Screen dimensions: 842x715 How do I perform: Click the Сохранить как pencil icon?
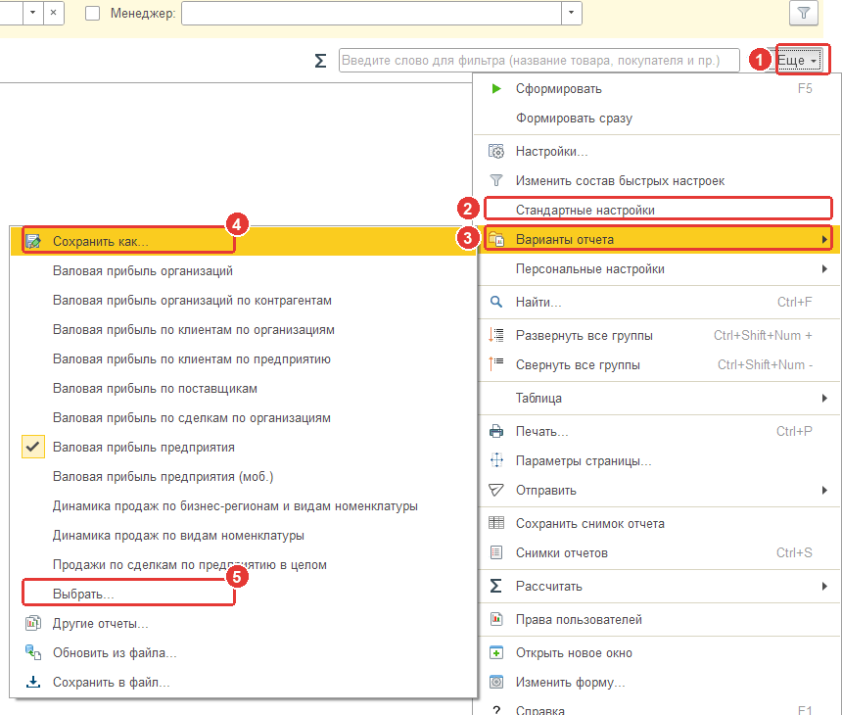[x=33, y=241]
